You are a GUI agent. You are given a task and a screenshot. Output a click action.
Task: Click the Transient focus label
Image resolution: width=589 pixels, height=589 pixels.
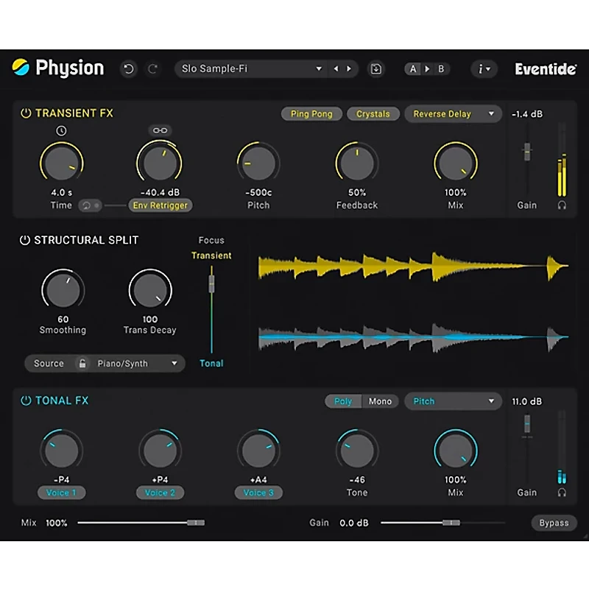coord(211,255)
